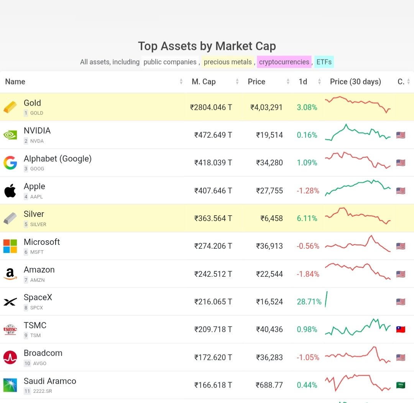Click SpaceX 1d change 28.71%

click(x=309, y=302)
